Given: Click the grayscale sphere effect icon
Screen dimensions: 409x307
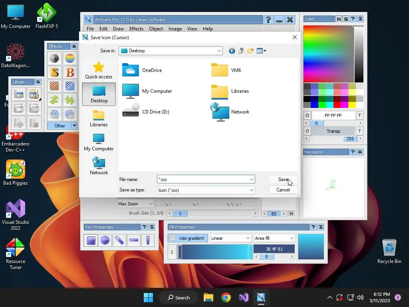Looking at the screenshot, I should 54,58.
